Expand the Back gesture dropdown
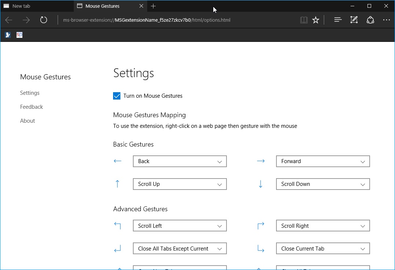 pos(180,161)
